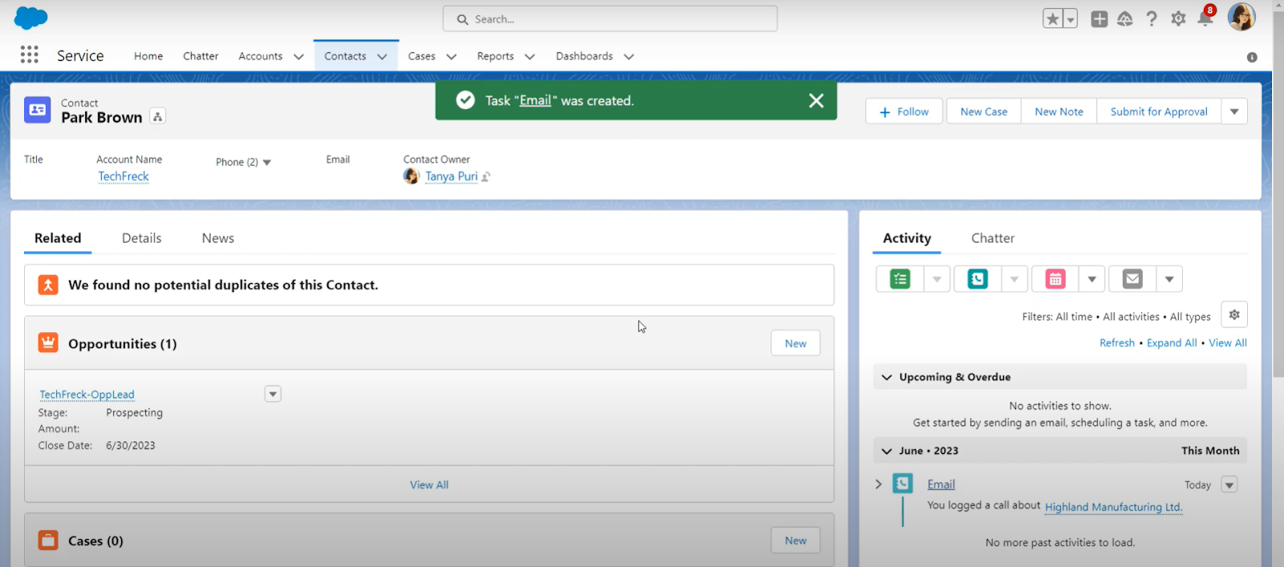The width and height of the screenshot is (1284, 567).
Task: Click the Opportunities crown icon
Action: point(48,343)
